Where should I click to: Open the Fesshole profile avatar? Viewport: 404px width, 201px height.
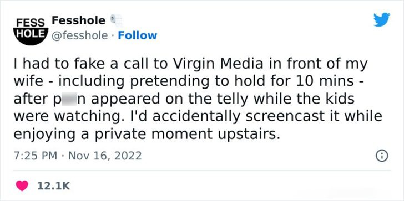[x=31, y=32]
